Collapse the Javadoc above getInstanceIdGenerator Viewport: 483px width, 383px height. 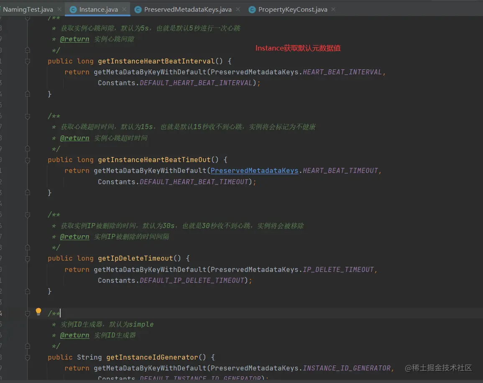28,314
